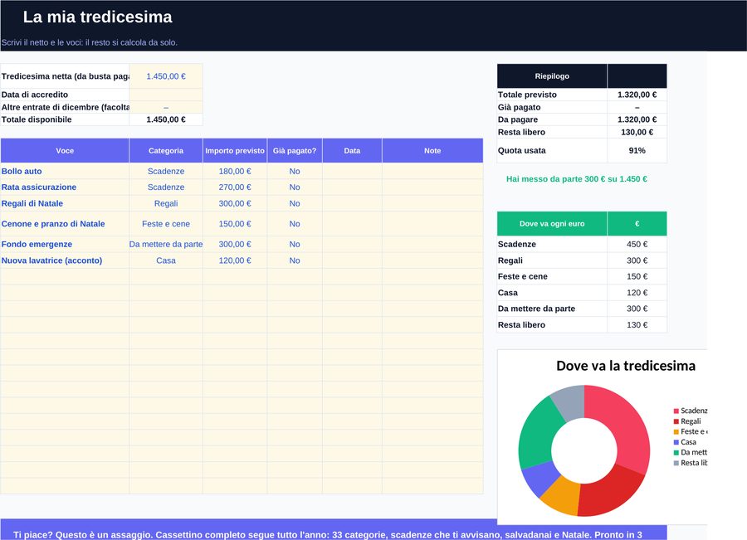Click the 'Dove va ogni euro' header
Viewport: 747px width, 540px height.
coord(552,224)
